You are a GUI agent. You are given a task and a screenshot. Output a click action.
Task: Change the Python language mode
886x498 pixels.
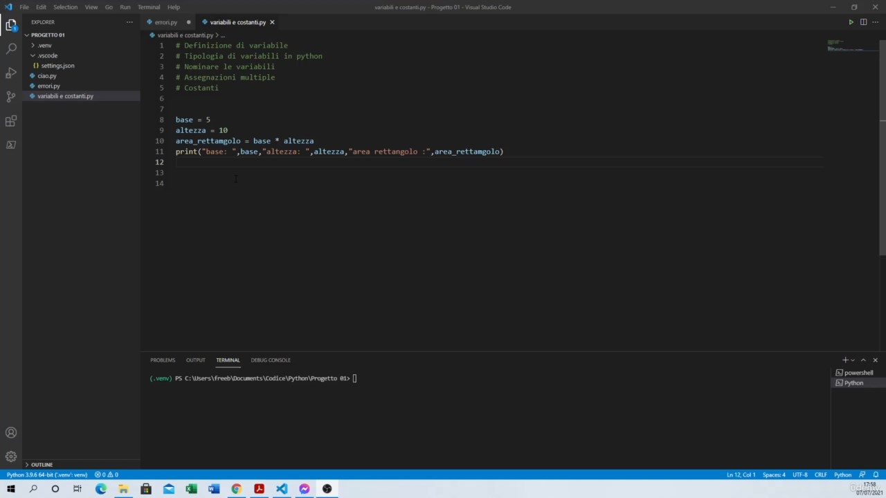[x=842, y=474]
